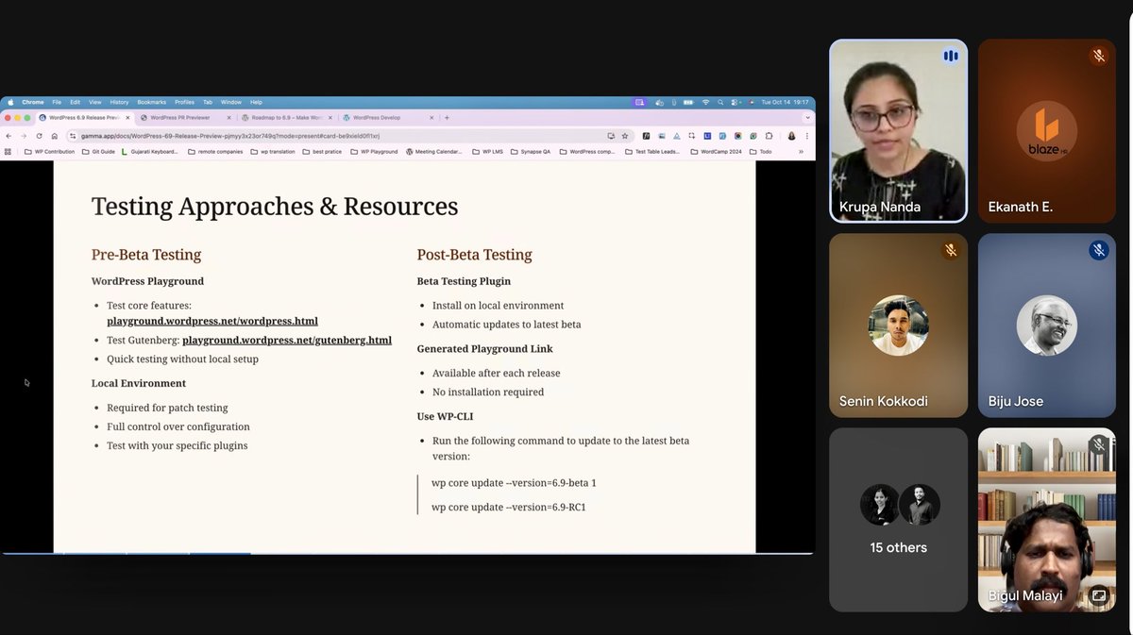Click the 'Testing Approaches & Resources' heading
The width and height of the screenshot is (1133, 635).
click(275, 206)
